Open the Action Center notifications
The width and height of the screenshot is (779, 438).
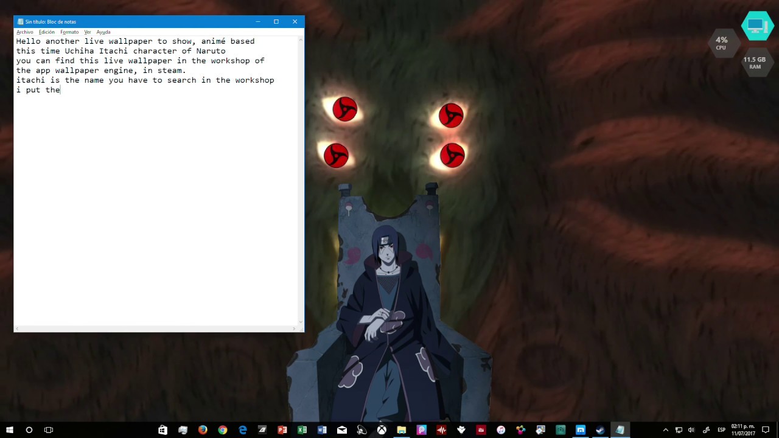[766, 429]
